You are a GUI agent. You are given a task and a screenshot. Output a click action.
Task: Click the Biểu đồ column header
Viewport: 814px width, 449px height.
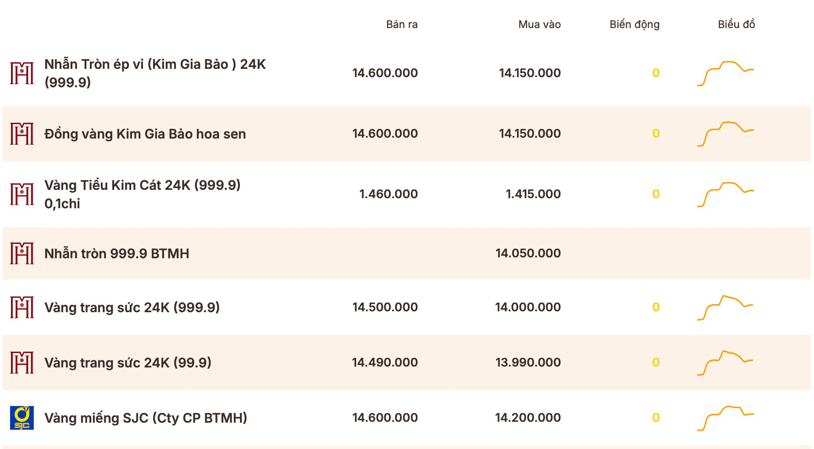pyautogui.click(x=736, y=24)
